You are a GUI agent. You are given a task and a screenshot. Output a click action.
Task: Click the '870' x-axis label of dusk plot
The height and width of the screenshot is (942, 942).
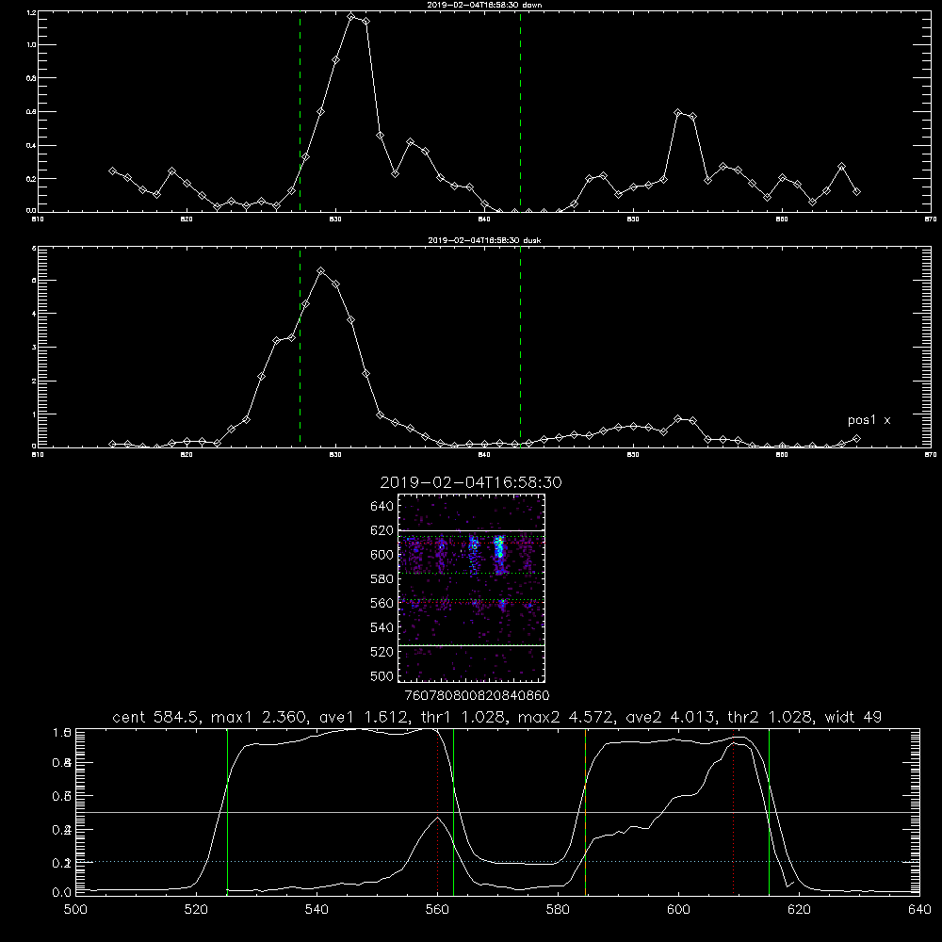pos(931,455)
